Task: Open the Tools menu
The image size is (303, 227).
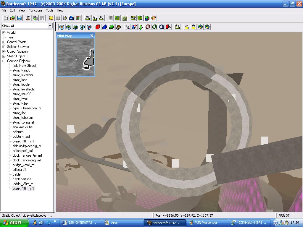Action: coord(49,10)
